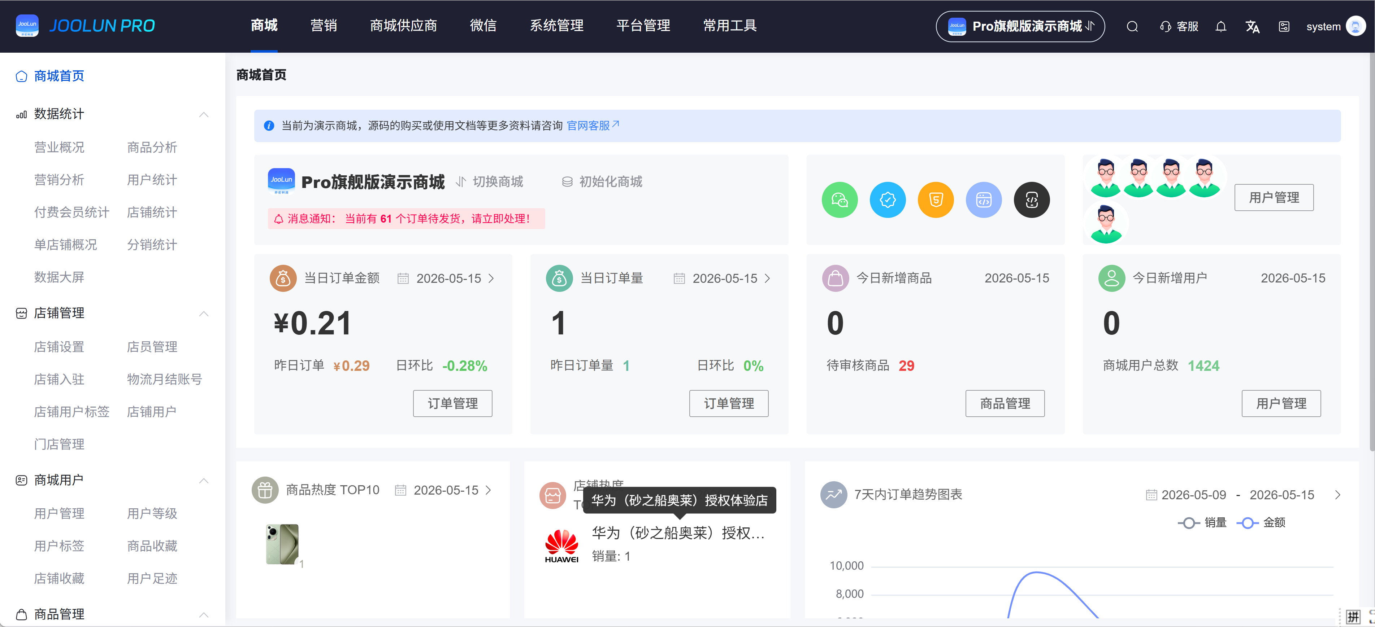Open date arrow for 商品热度 TOP10
The width and height of the screenshot is (1375, 627).
(x=489, y=491)
